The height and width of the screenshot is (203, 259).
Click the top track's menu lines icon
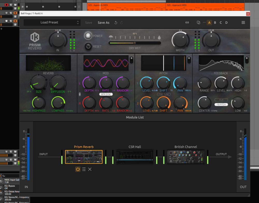(x=15, y=9)
